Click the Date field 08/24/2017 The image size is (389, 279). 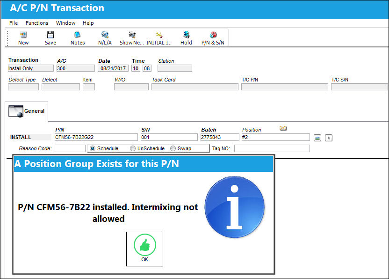[x=113, y=68]
